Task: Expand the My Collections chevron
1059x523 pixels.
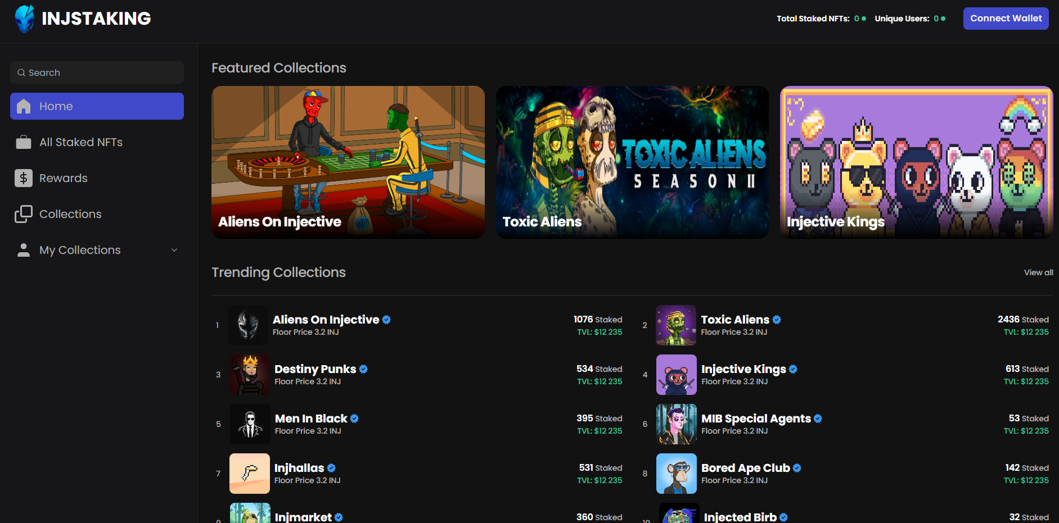Action: coord(174,250)
